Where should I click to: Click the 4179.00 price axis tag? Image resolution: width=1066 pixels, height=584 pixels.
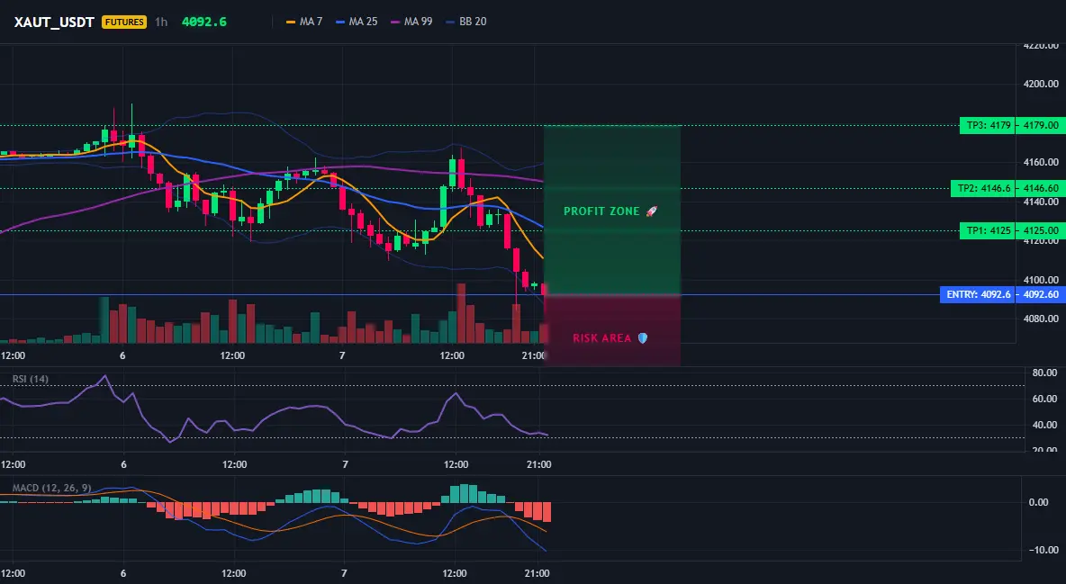pos(1041,125)
